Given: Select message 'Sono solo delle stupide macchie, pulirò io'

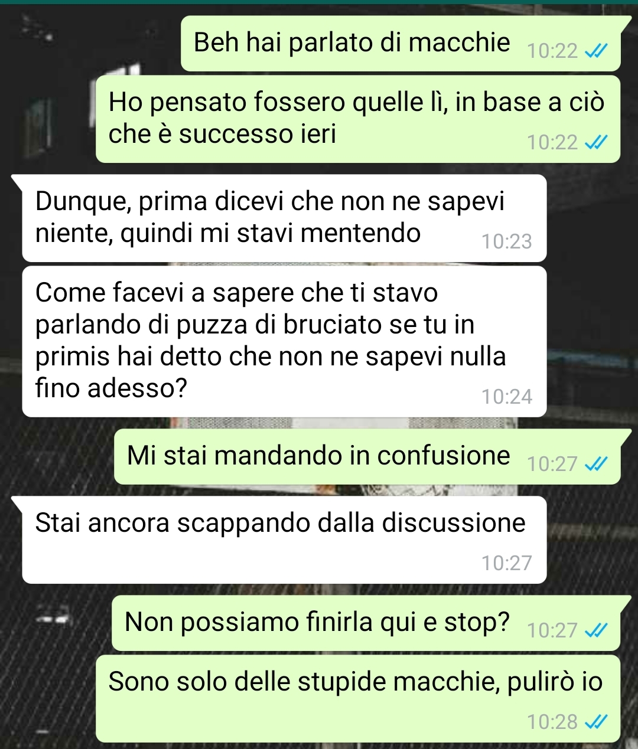Looking at the screenshot, I should click(x=358, y=699).
